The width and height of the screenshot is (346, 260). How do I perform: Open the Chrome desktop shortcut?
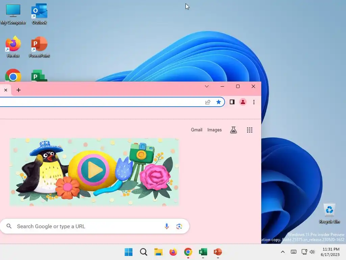[x=13, y=75]
